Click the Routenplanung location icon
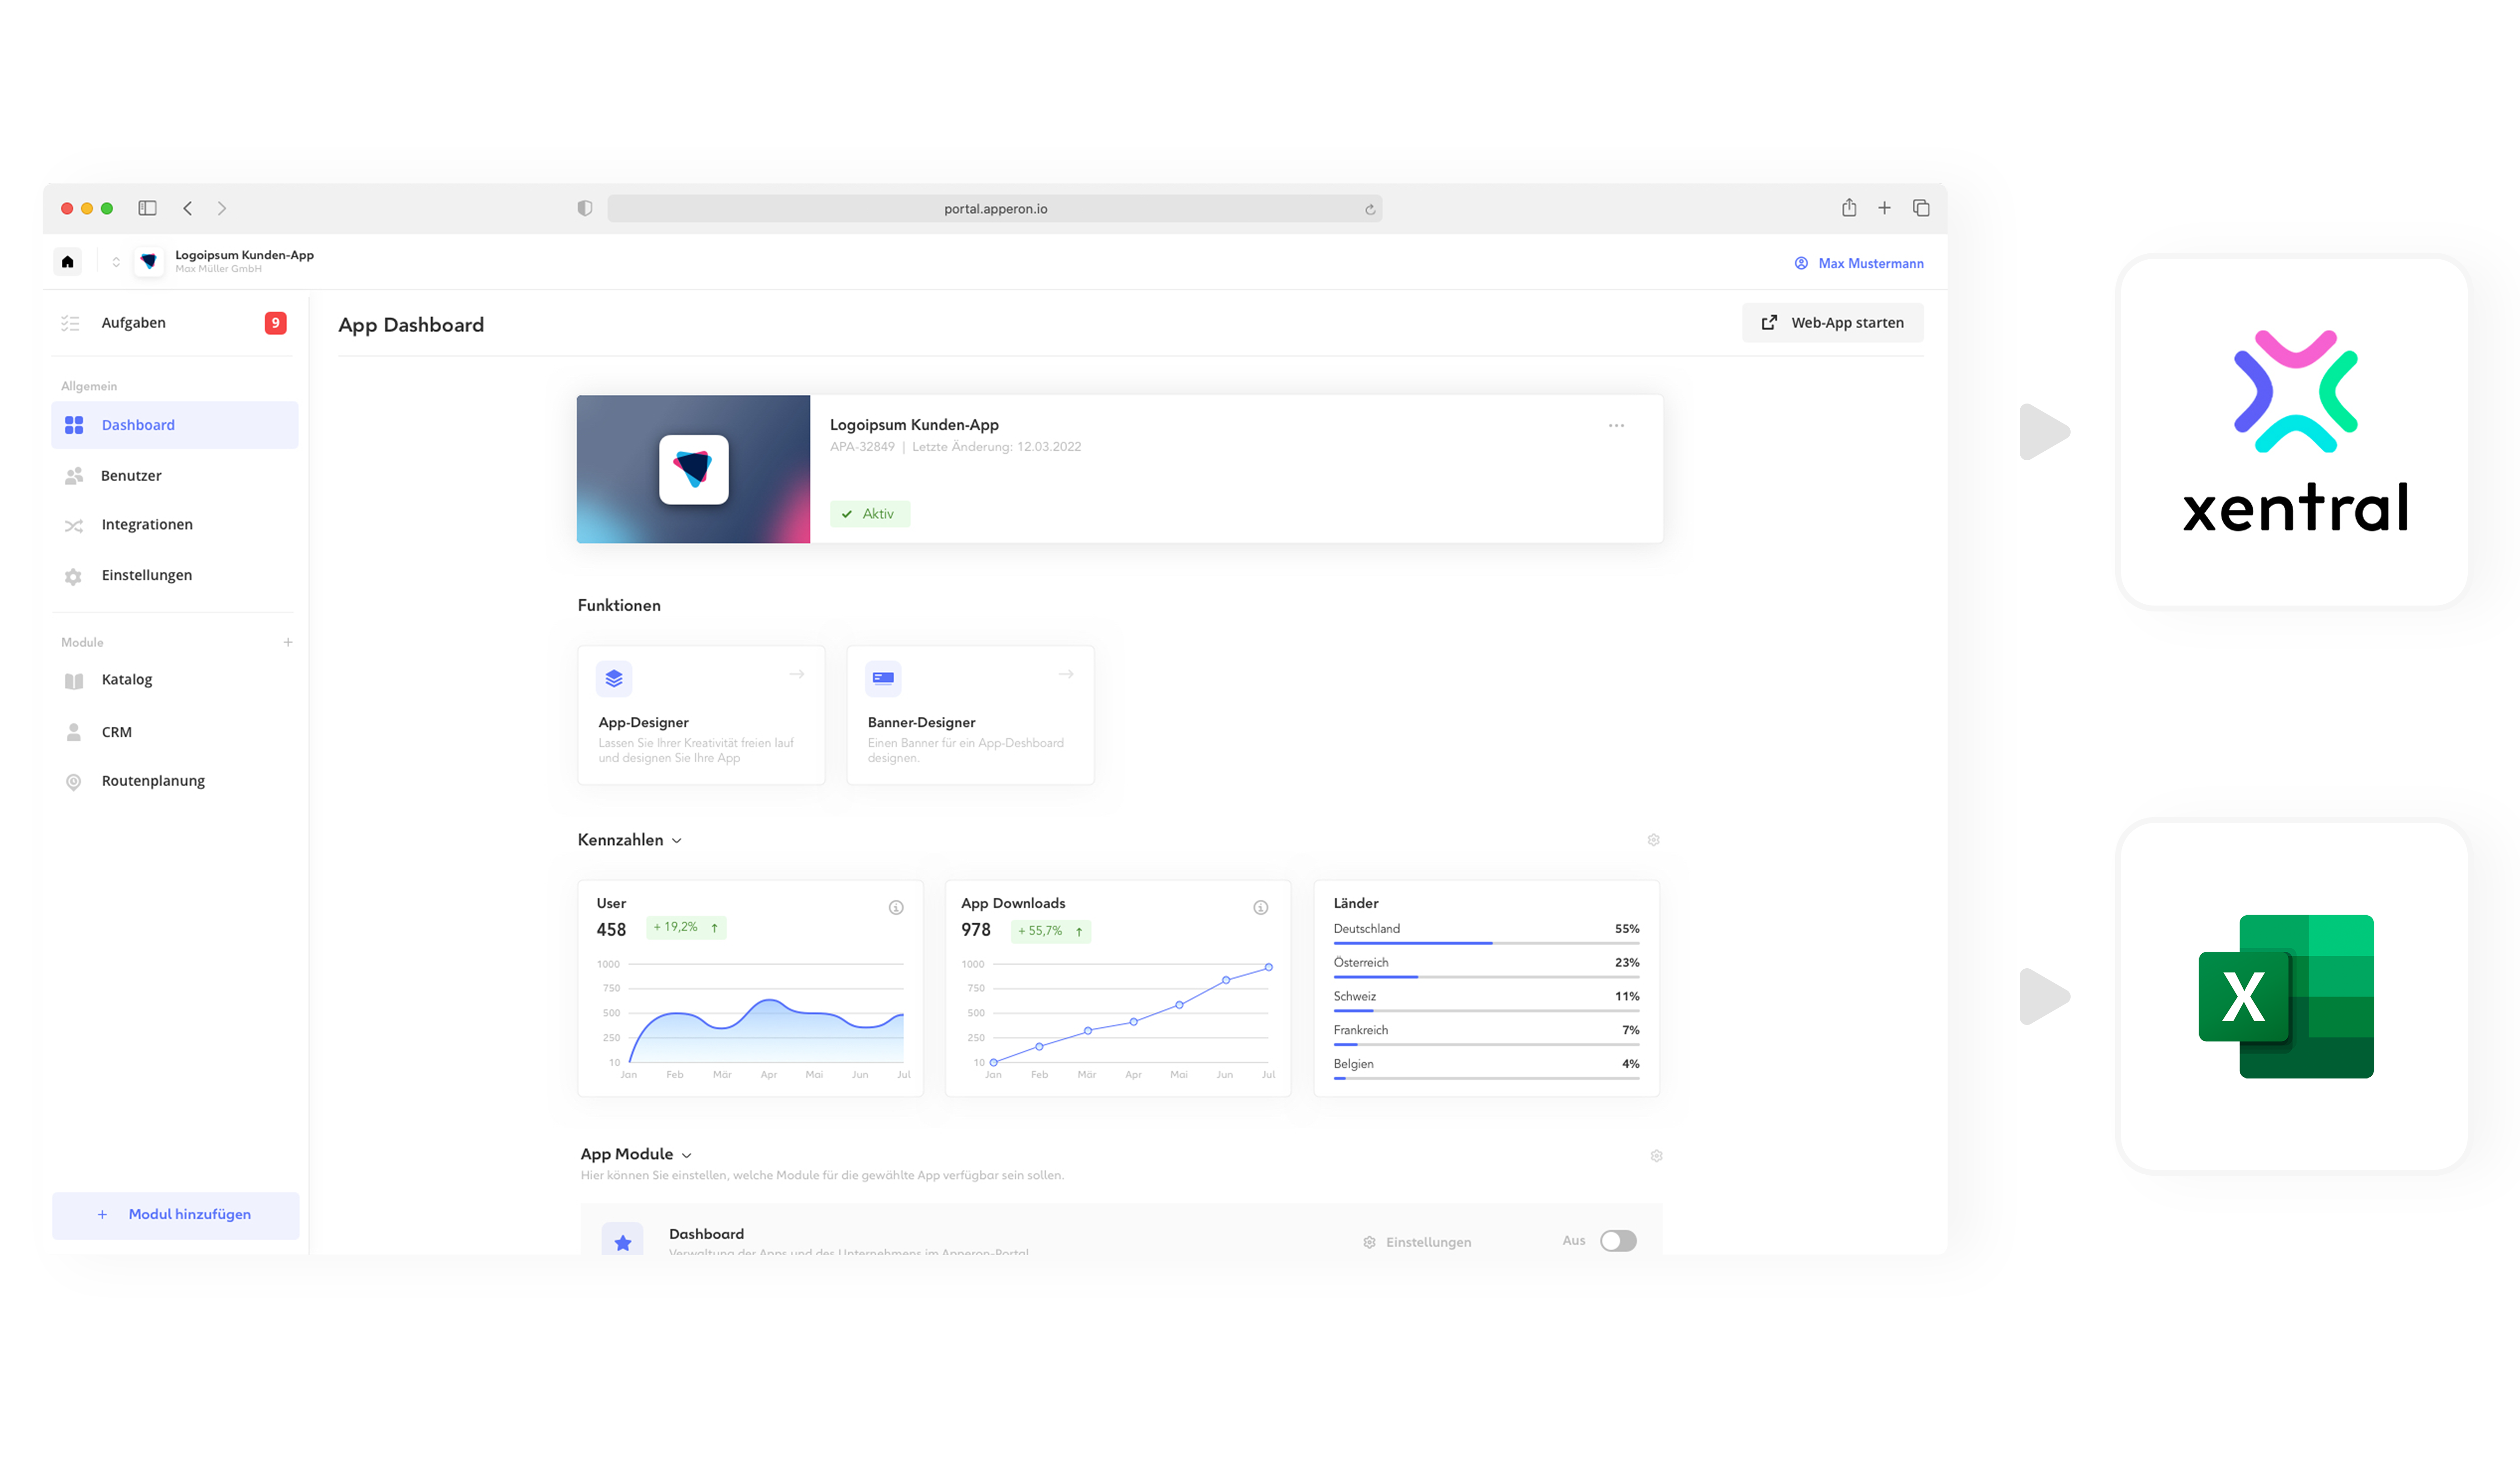This screenshot has width=2520, height=1478. pos(73,782)
